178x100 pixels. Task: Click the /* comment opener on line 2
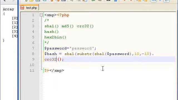click(x=47, y=21)
